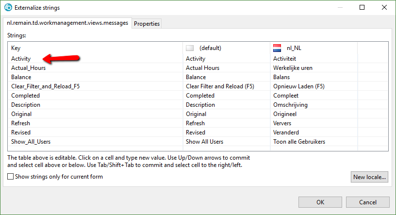The image size is (396, 215).
Task: Click the New locale... button
Action: 370,177
